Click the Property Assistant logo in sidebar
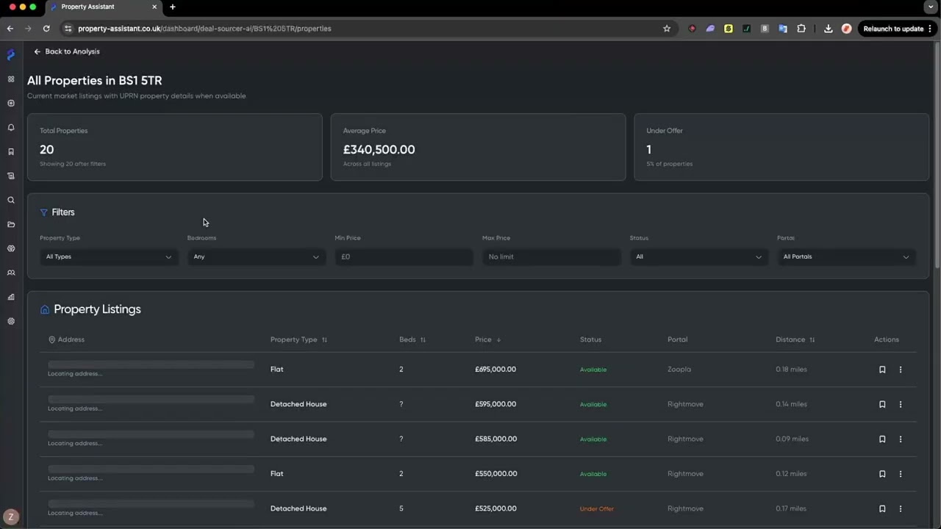This screenshot has width=941, height=529. [x=11, y=54]
